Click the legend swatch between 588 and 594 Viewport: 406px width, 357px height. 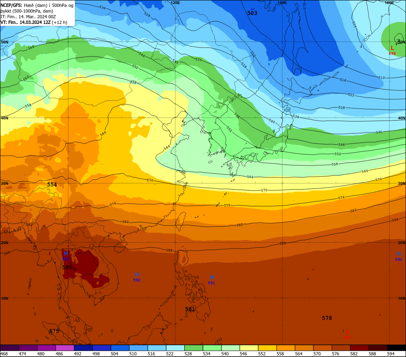(x=378, y=348)
